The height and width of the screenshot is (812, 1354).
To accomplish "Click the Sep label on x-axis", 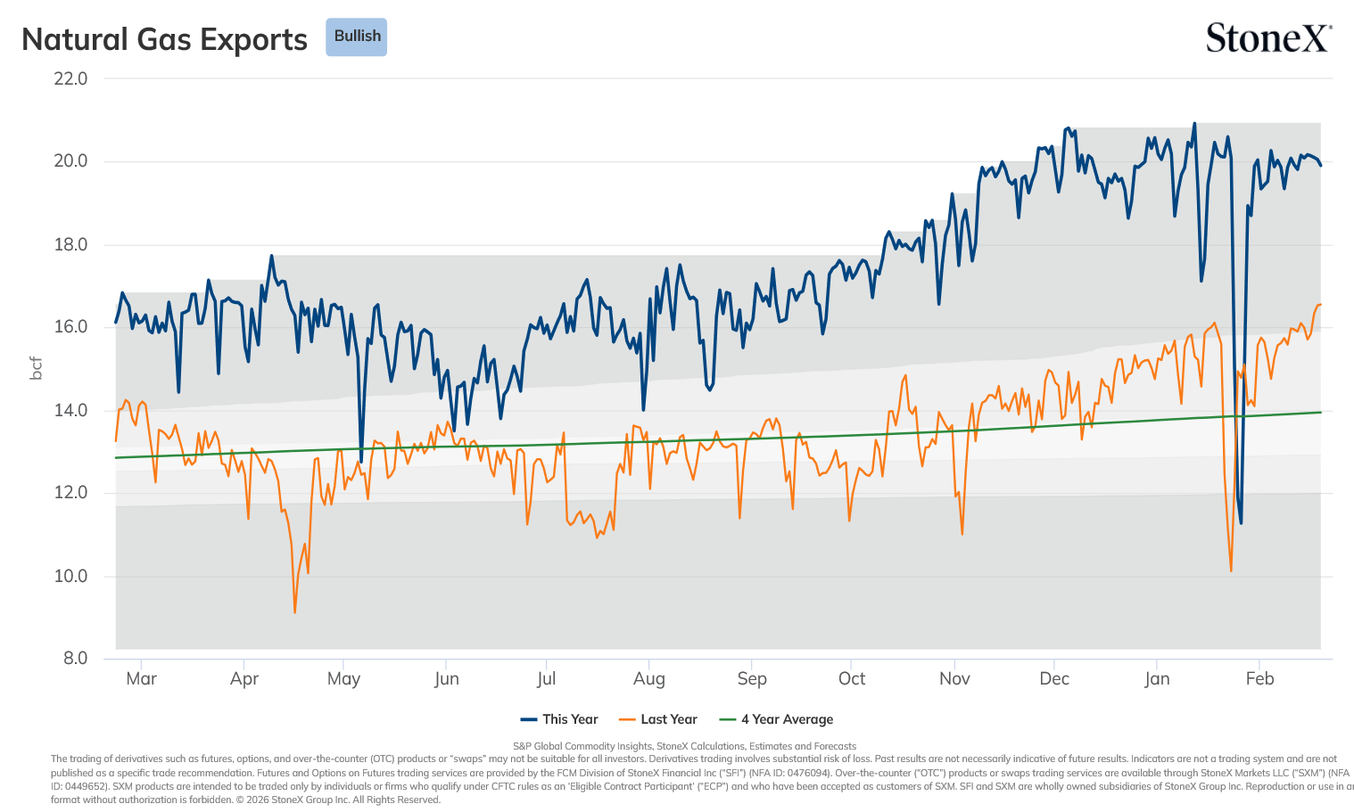I will tap(752, 678).
